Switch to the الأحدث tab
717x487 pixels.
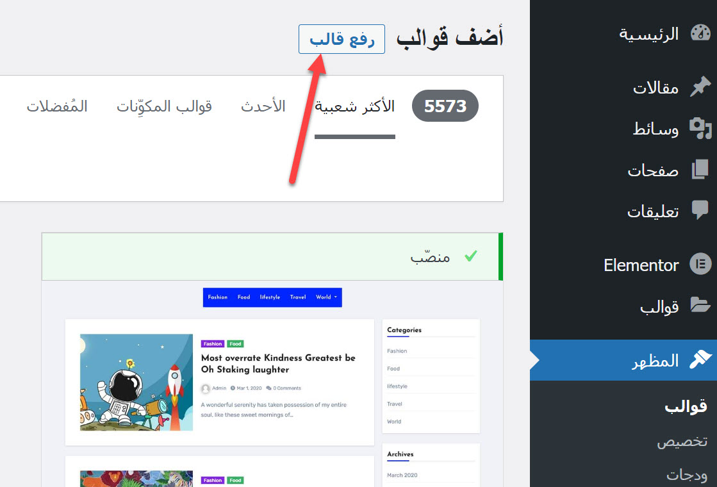(x=263, y=106)
